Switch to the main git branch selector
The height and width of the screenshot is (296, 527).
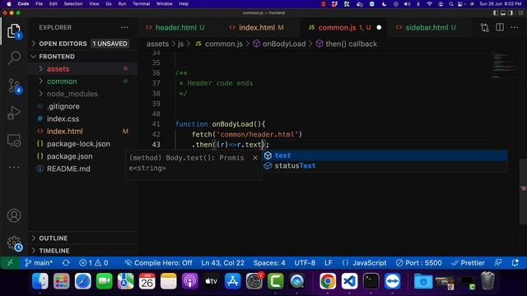(39, 263)
